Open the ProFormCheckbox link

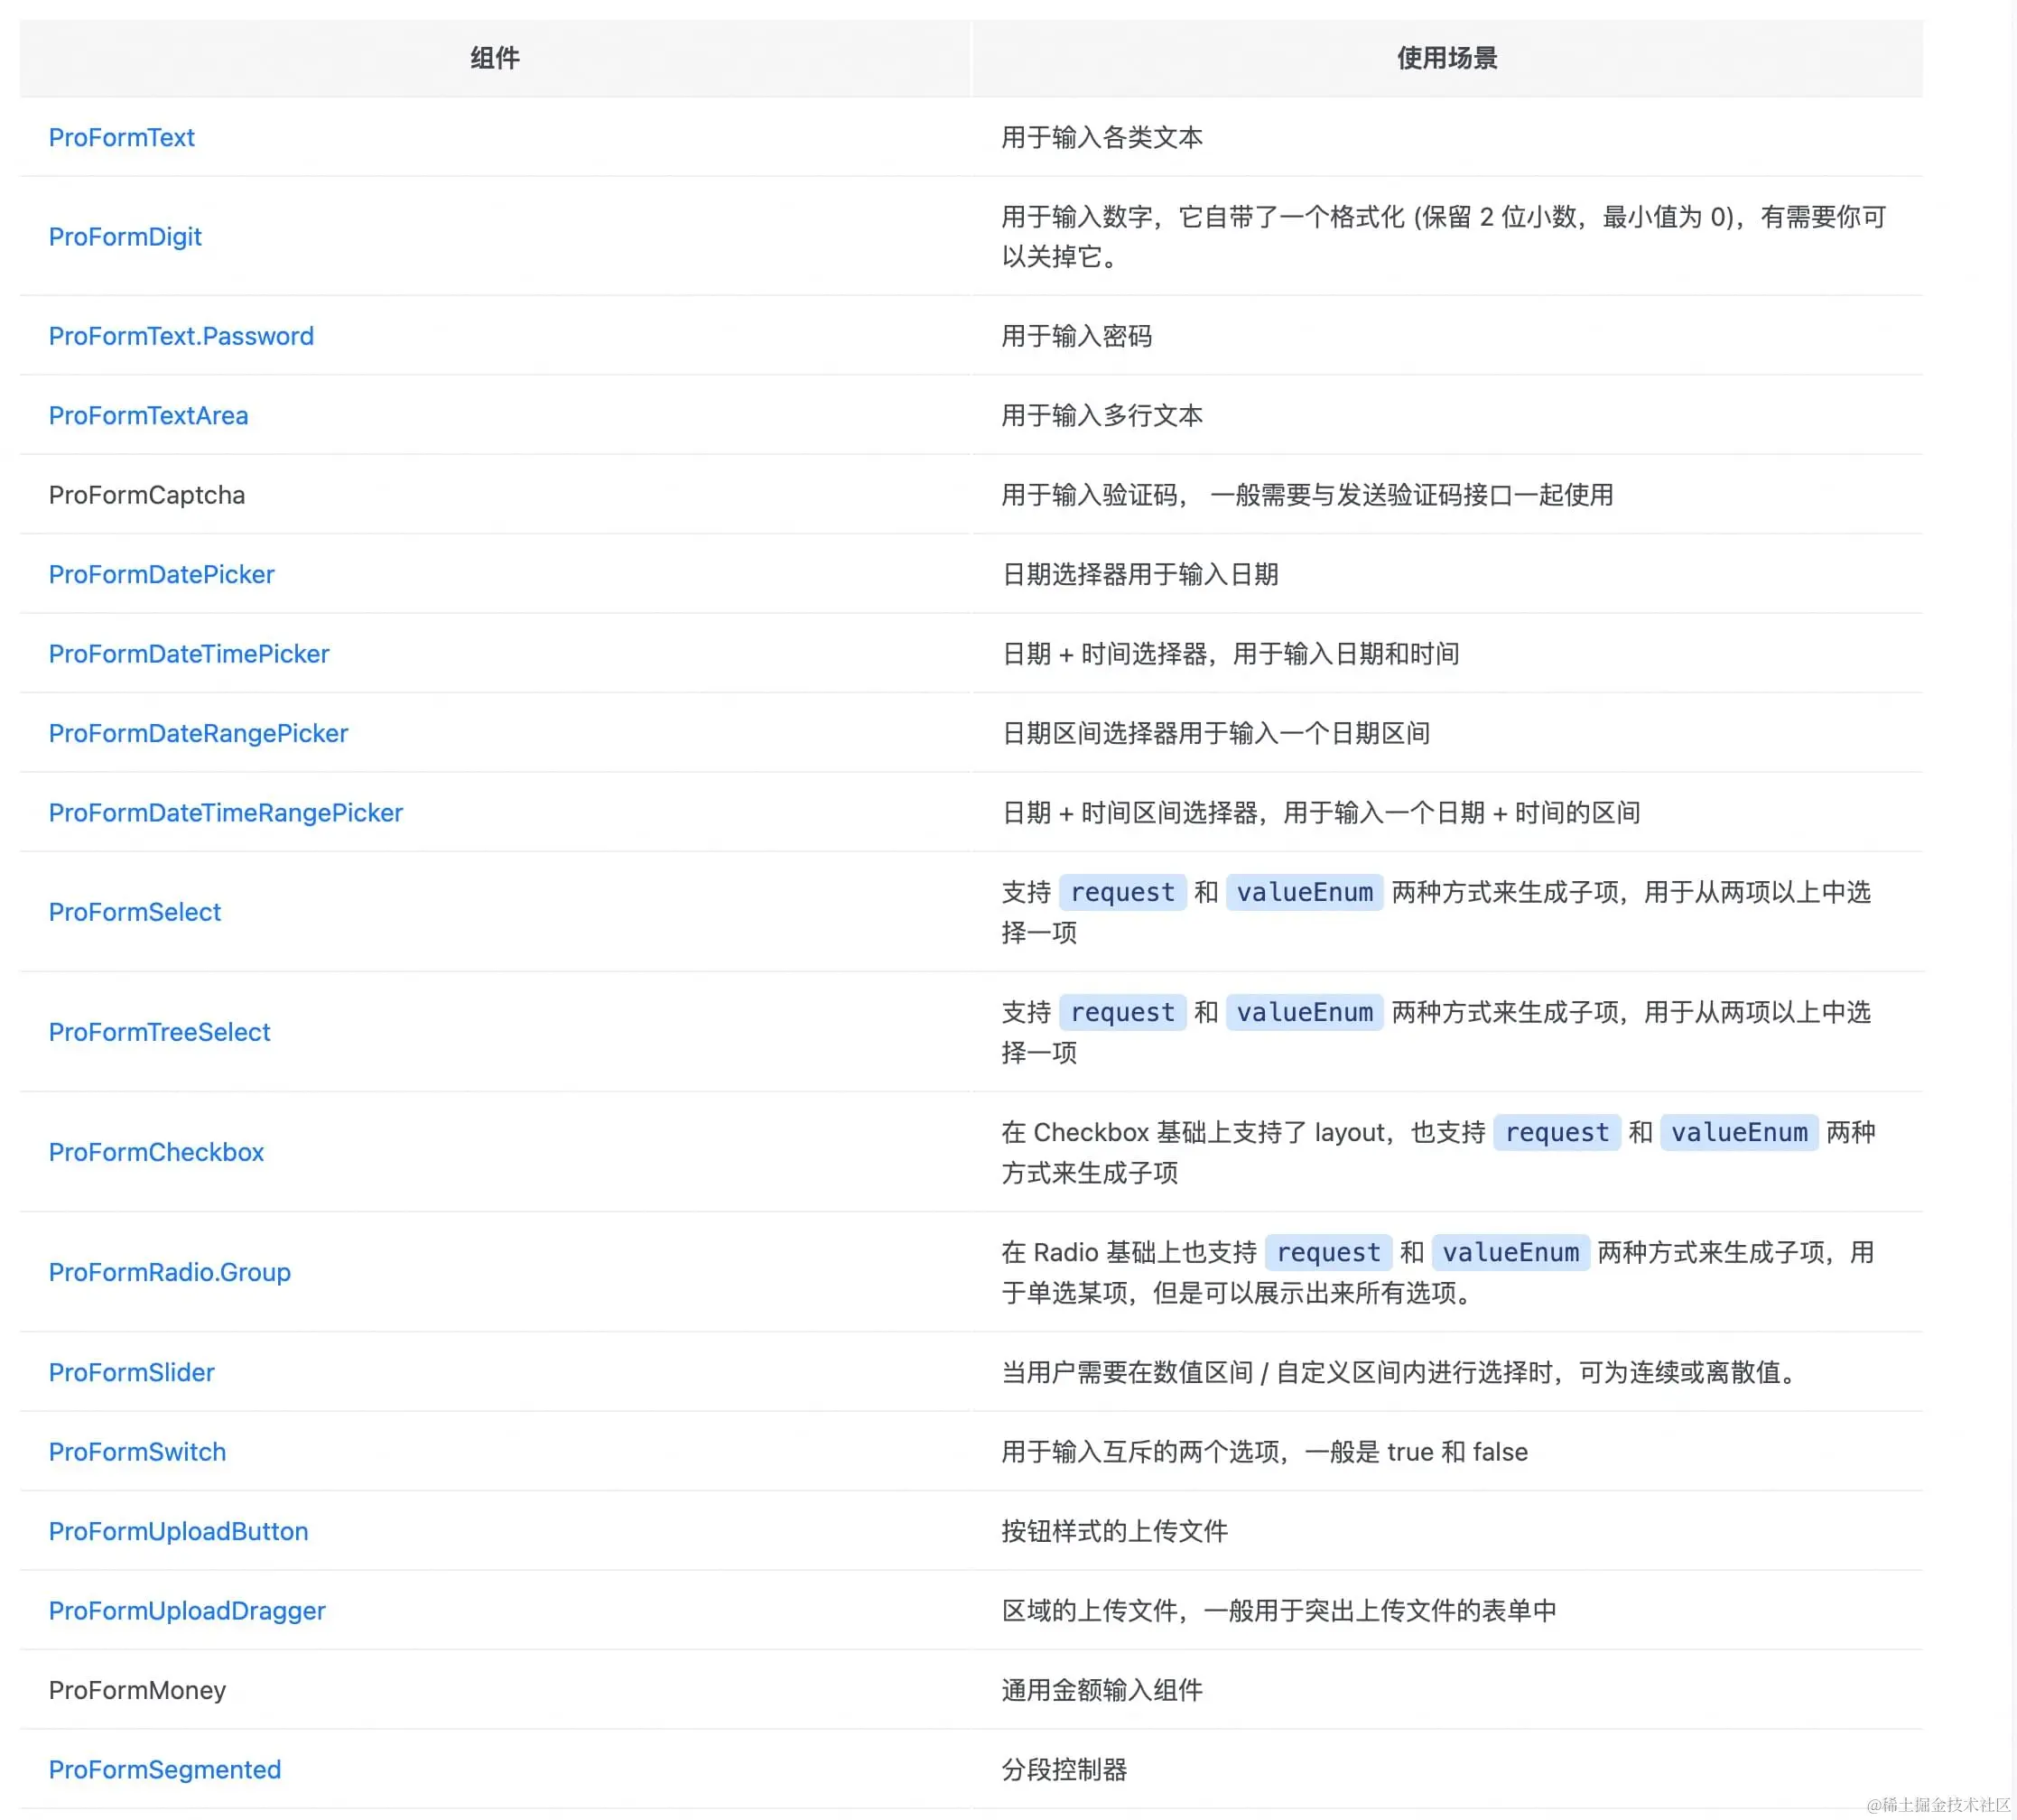tap(156, 1152)
